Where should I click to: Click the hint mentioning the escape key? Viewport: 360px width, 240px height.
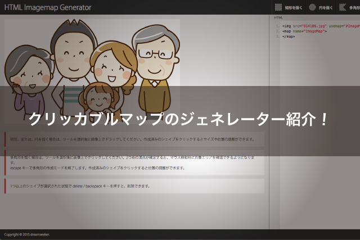(134, 162)
